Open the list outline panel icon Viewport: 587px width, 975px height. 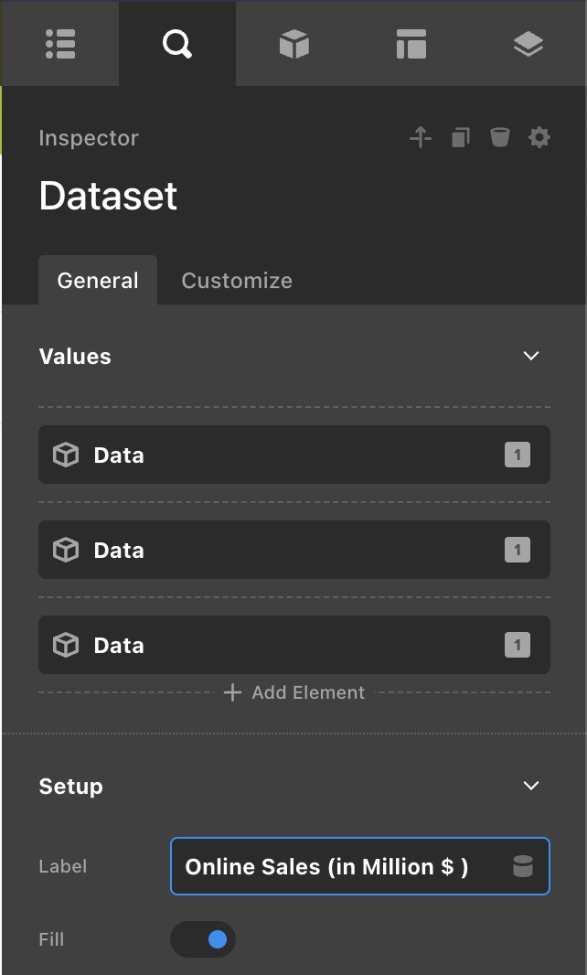[59, 44]
